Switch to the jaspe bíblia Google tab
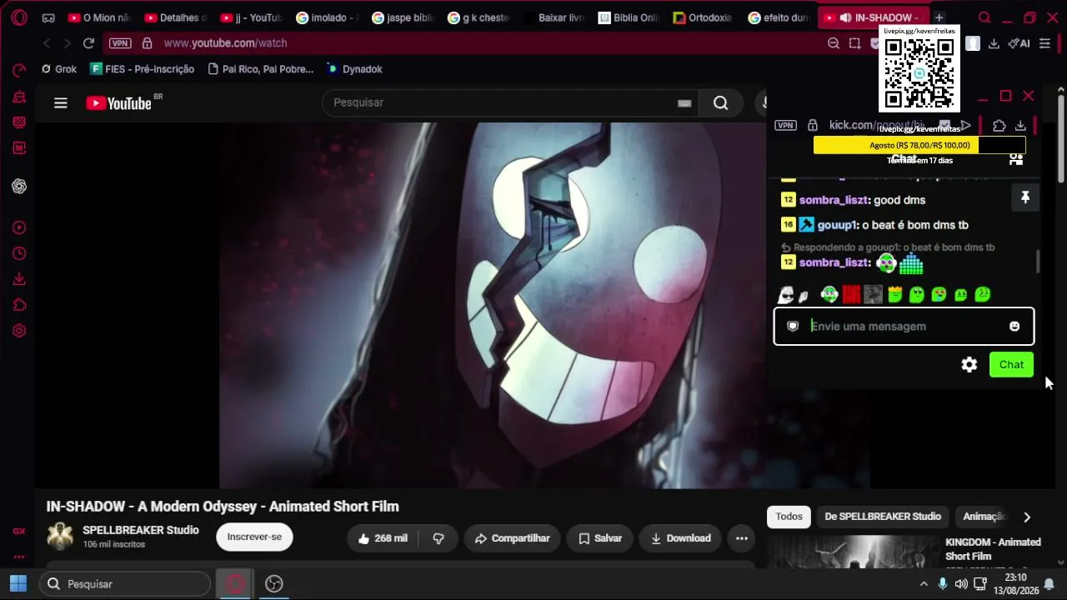This screenshot has height=600, width=1067. pos(403,17)
